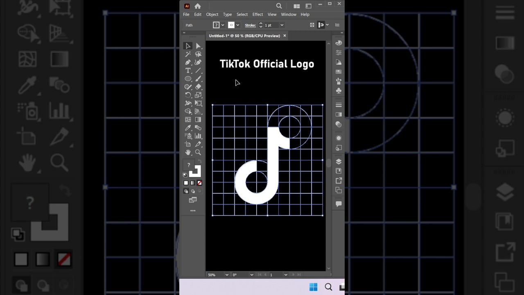Click the stroke weight 1 pt field
The height and width of the screenshot is (295, 524).
pos(271,25)
